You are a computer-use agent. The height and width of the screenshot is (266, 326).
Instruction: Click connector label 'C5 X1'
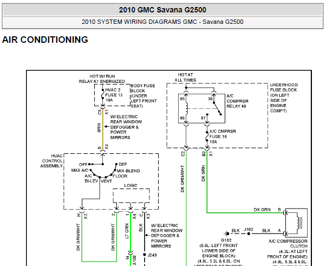click(103, 112)
